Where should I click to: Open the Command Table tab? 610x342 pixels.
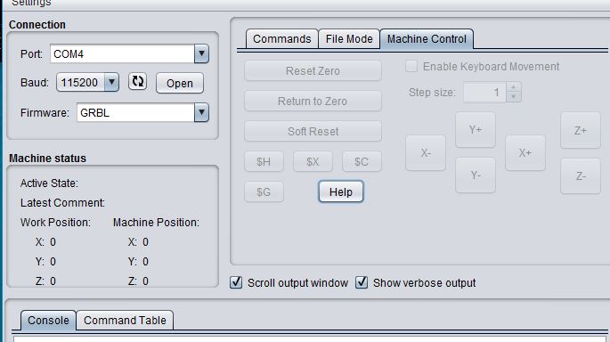[x=125, y=321]
